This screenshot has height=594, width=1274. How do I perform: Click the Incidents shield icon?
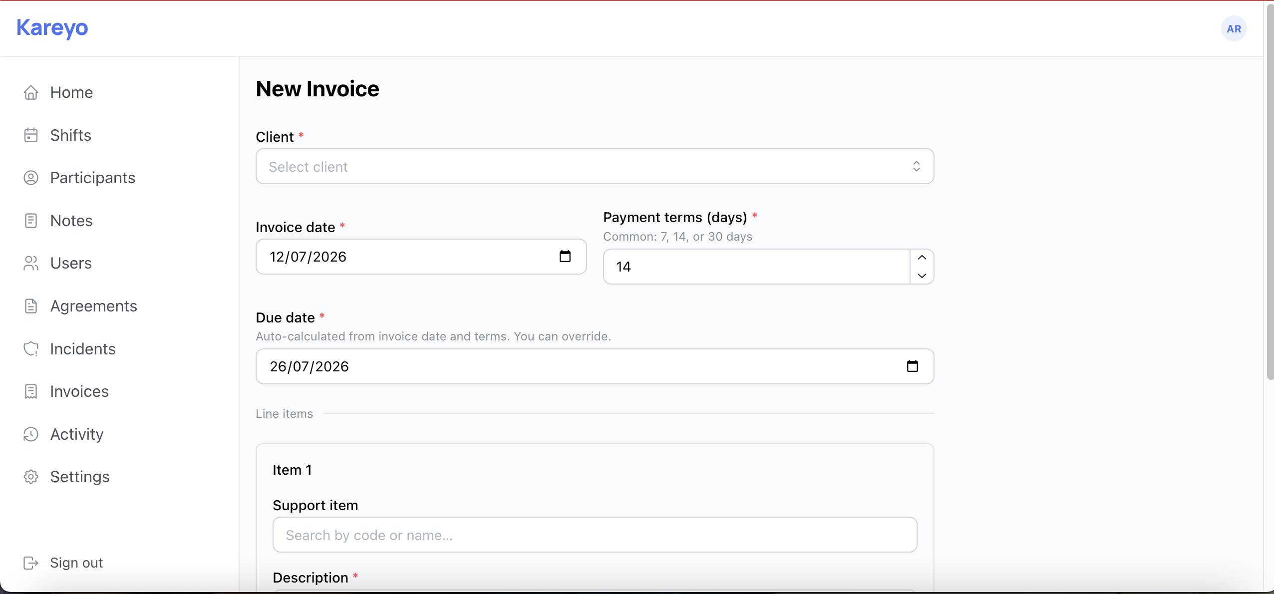point(31,349)
